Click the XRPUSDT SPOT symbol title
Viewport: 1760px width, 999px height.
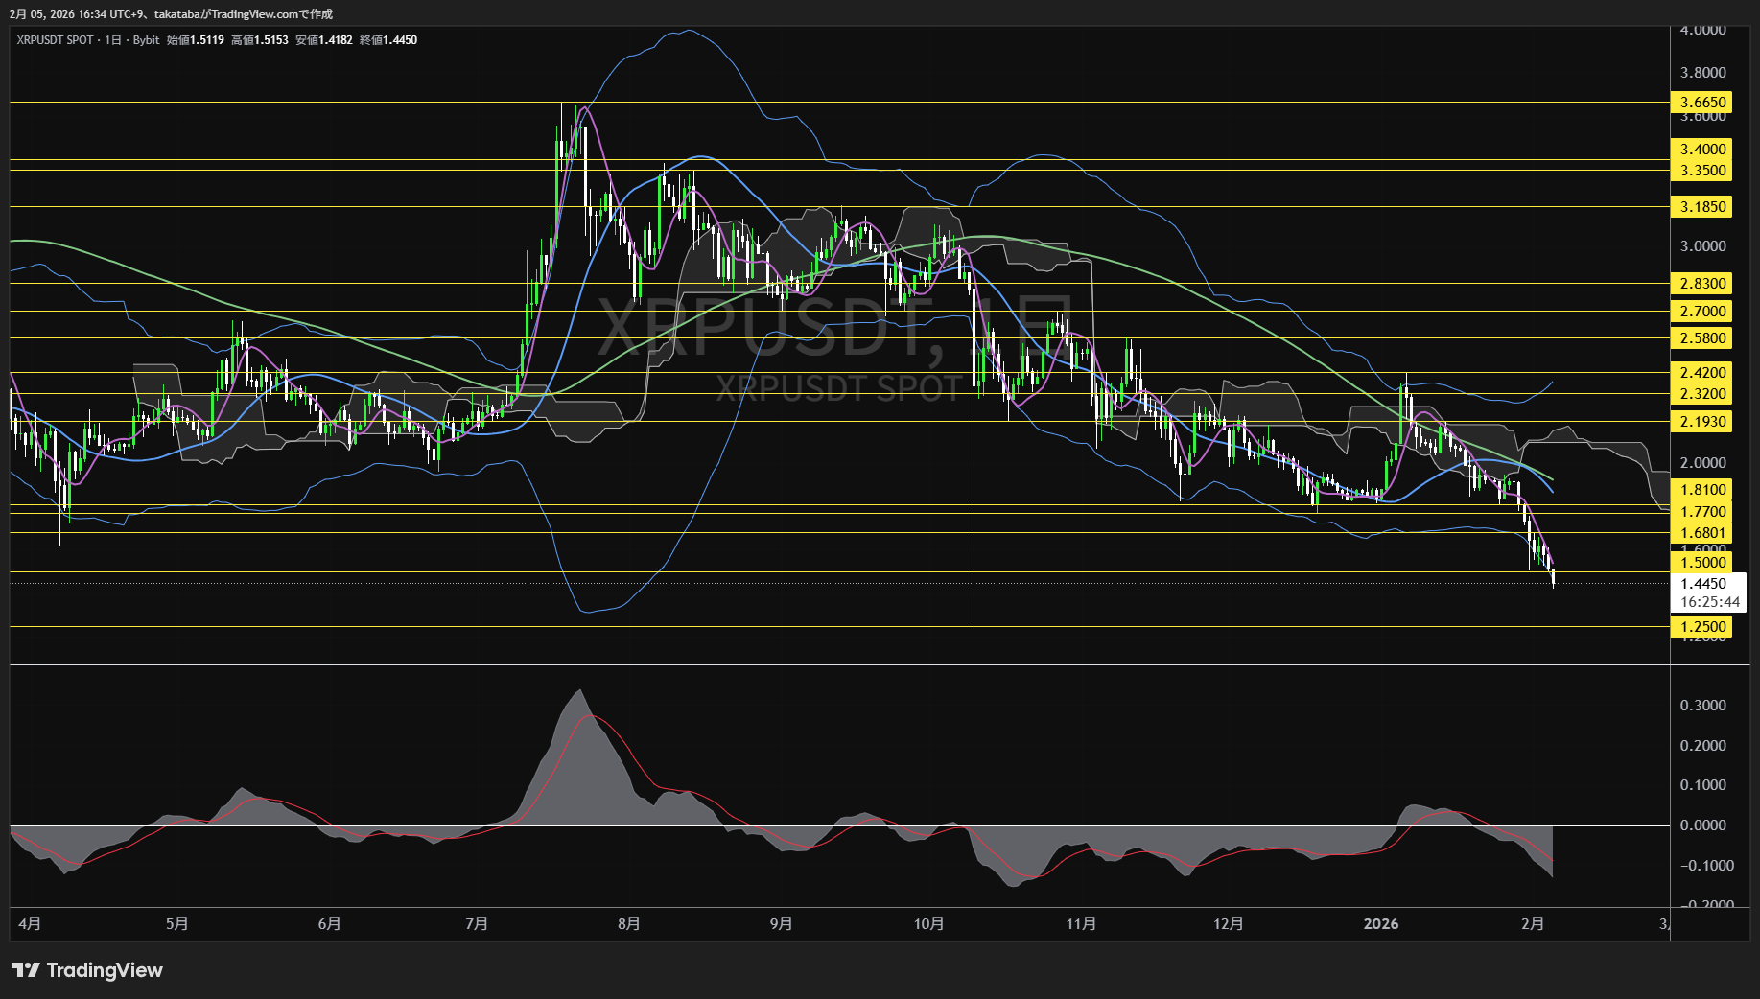point(55,40)
